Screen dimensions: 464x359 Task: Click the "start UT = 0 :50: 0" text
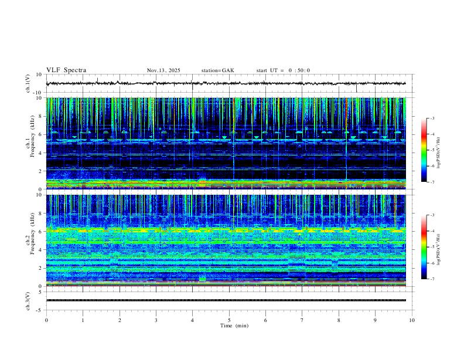(283, 70)
